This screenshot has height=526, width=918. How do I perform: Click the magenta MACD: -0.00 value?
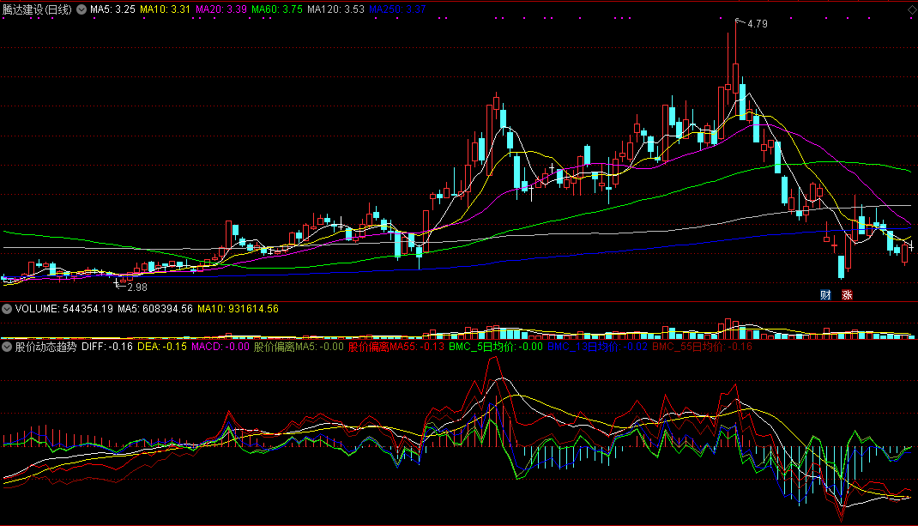pyautogui.click(x=220, y=347)
